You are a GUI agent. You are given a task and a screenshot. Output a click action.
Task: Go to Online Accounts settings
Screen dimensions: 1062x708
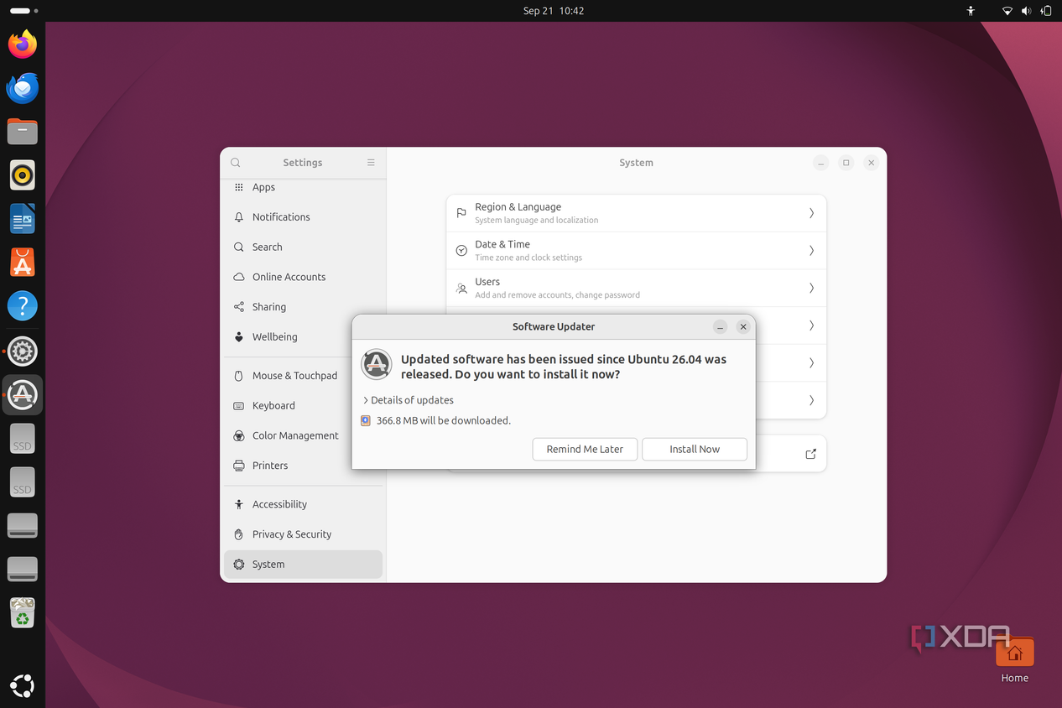click(x=303, y=277)
